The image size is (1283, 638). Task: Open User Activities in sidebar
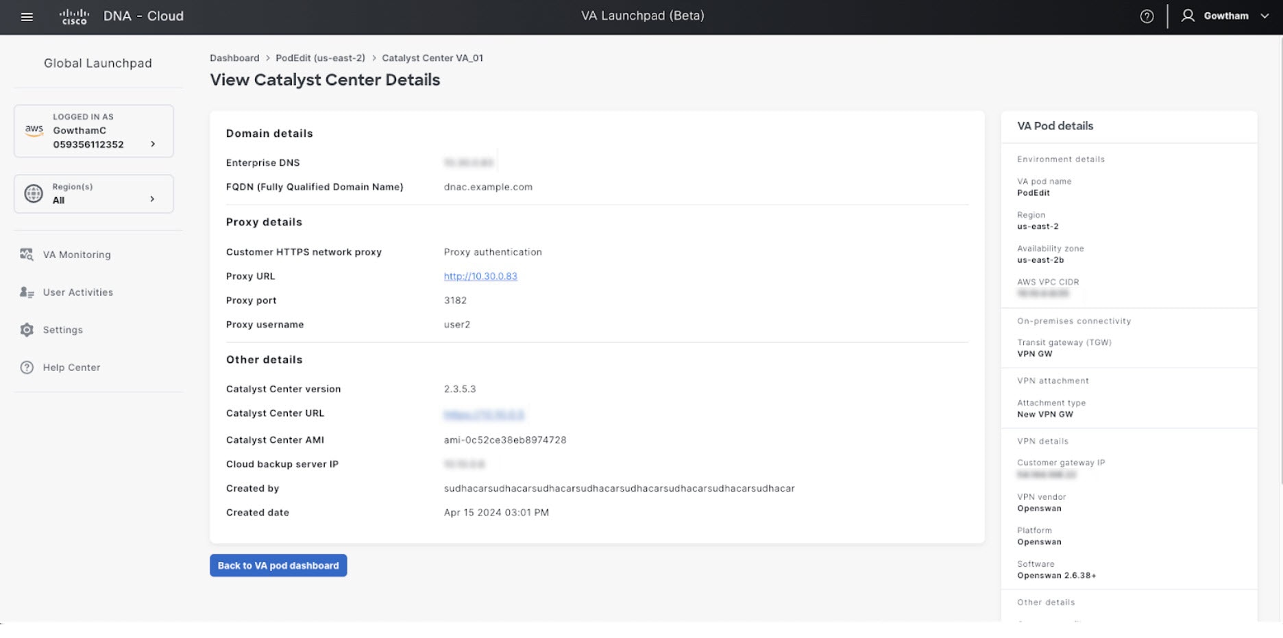pyautogui.click(x=78, y=292)
